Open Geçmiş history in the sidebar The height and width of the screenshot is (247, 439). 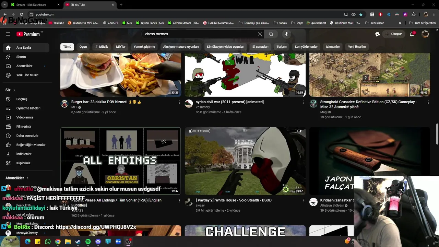tap(26, 99)
